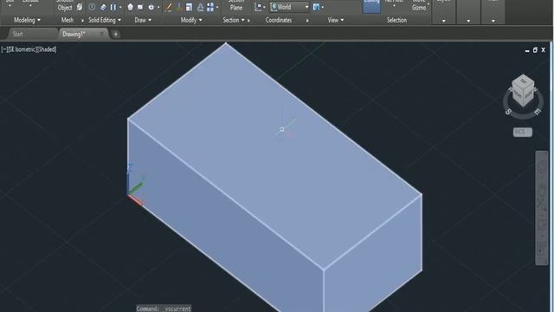This screenshot has width=554, height=312.
Task: Open the Shaded visual style menu
Action: (46, 49)
